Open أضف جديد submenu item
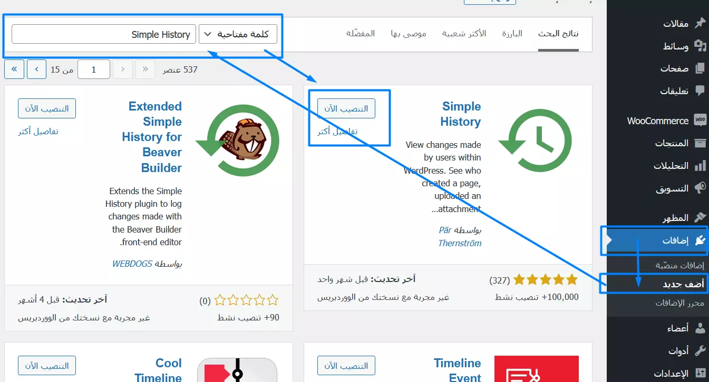The height and width of the screenshot is (382, 709). click(x=683, y=284)
